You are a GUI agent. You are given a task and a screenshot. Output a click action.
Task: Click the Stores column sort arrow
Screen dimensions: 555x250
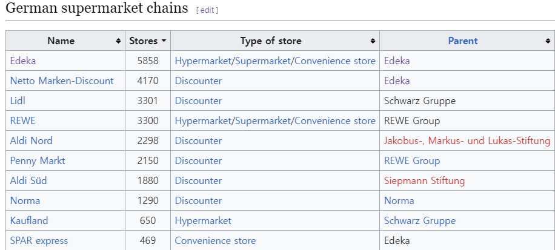164,41
